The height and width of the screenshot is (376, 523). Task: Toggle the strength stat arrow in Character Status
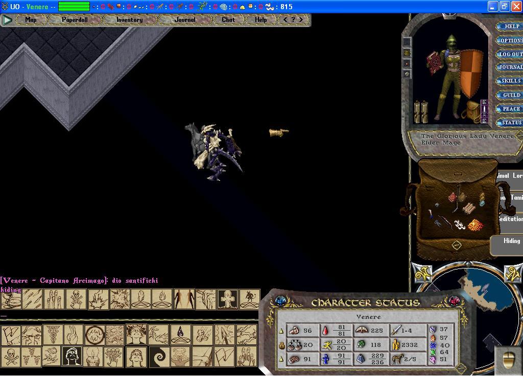click(x=281, y=331)
